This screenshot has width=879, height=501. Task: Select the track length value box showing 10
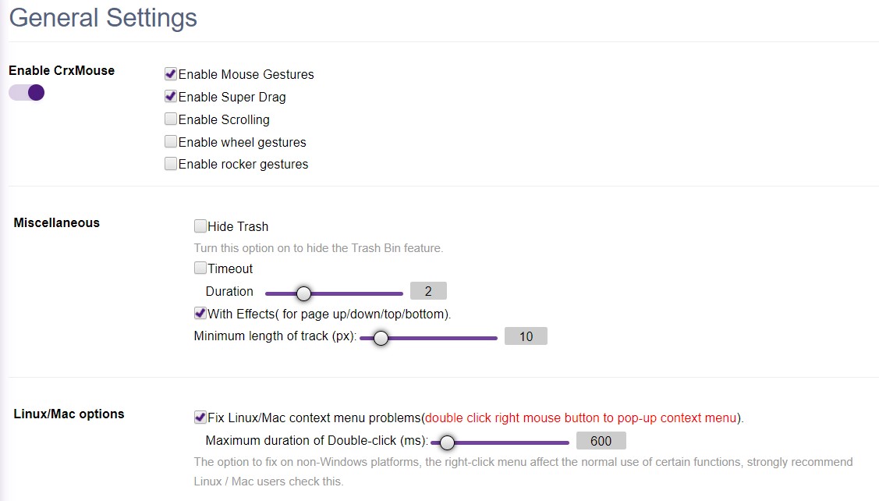[x=526, y=336]
